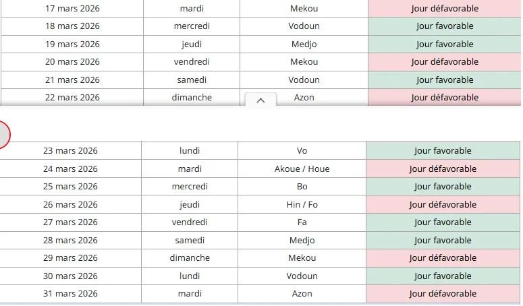
Task: Click the Vo cell in lundi row
Action: 302,151
